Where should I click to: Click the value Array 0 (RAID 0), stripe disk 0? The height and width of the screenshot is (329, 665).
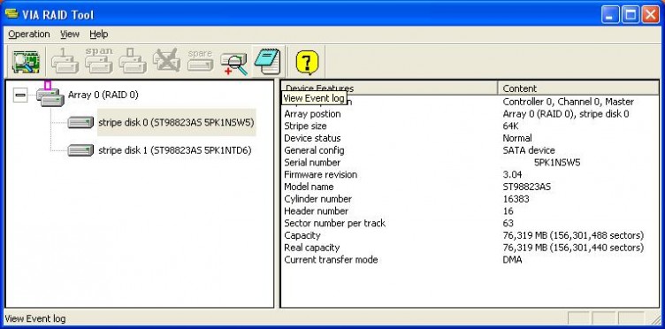tap(566, 114)
